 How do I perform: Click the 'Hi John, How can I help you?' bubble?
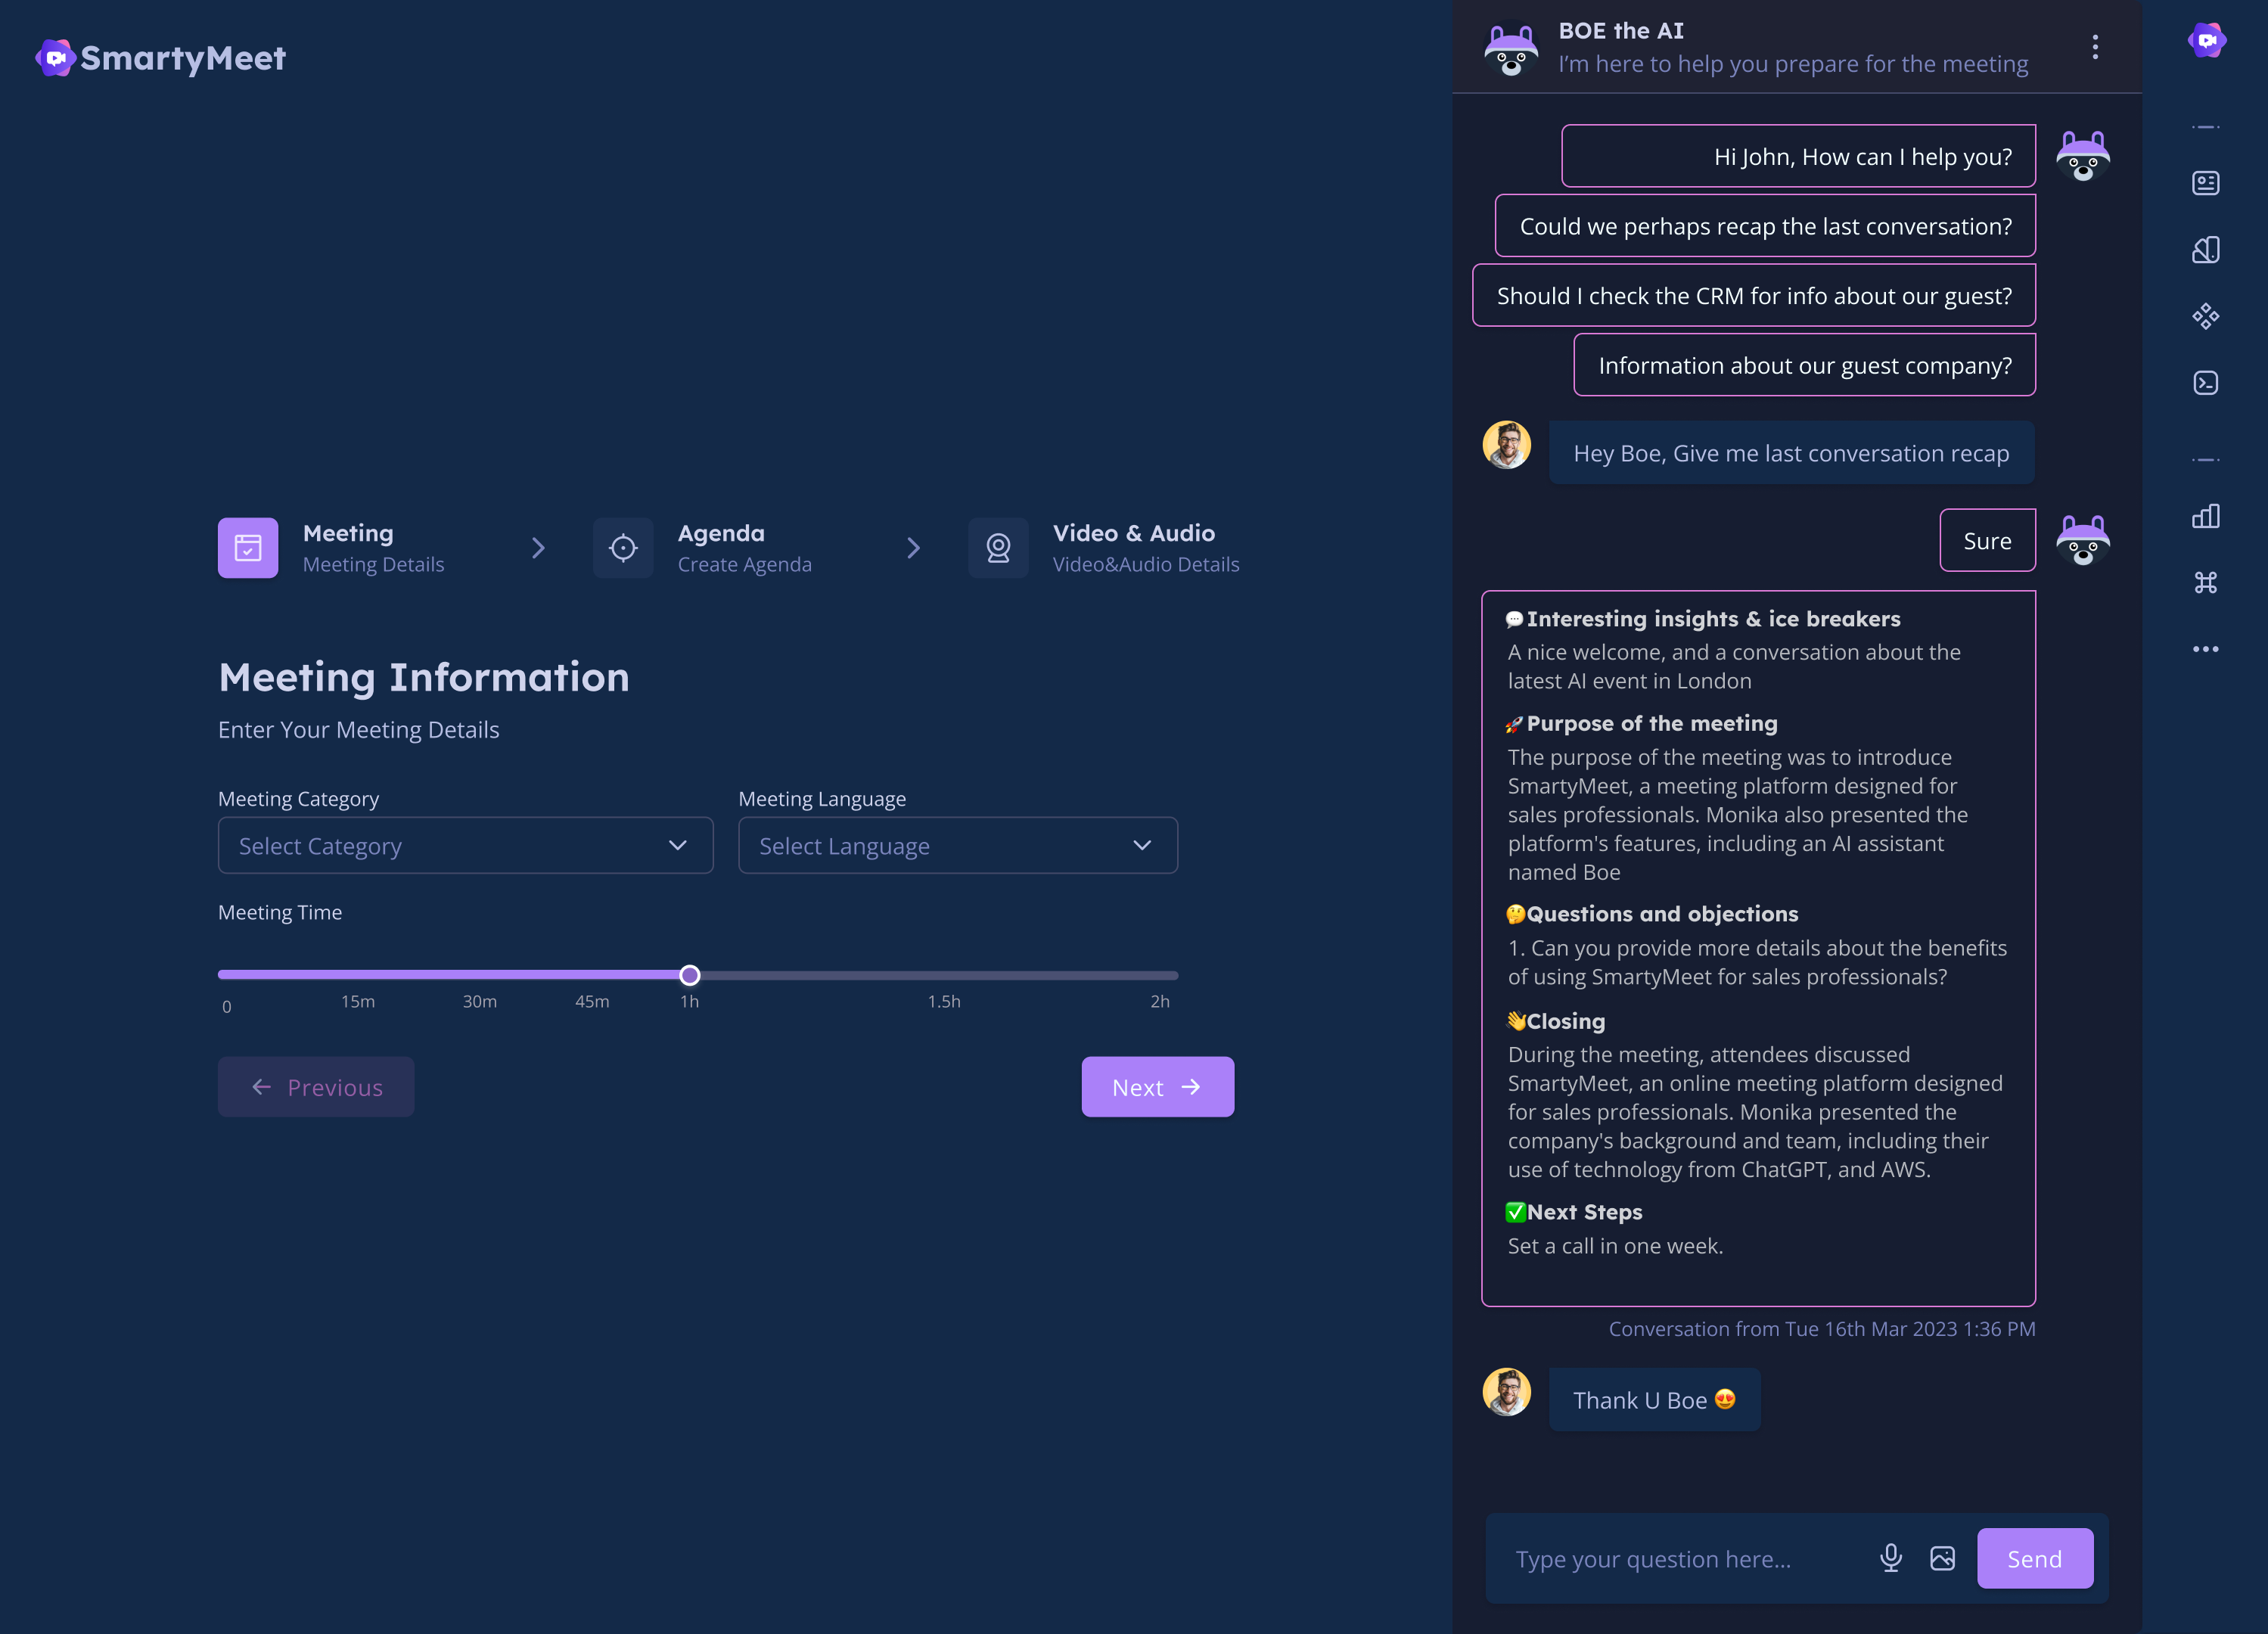(x=1798, y=156)
